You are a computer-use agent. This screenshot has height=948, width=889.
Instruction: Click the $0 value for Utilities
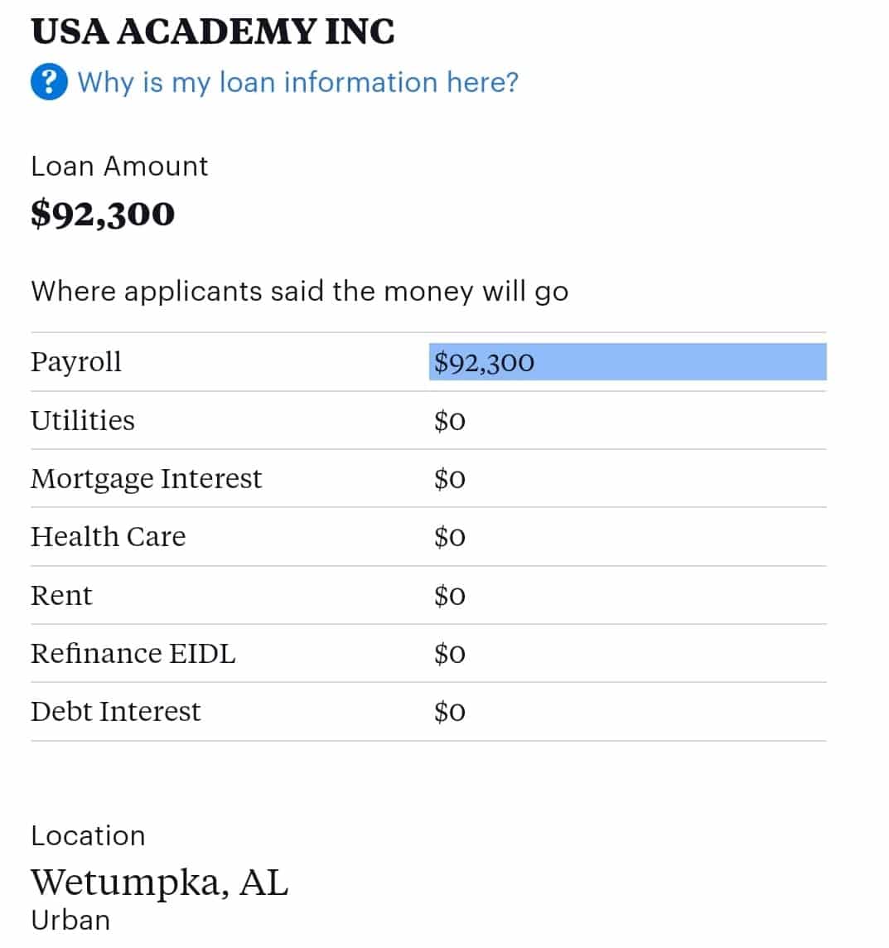[450, 421]
